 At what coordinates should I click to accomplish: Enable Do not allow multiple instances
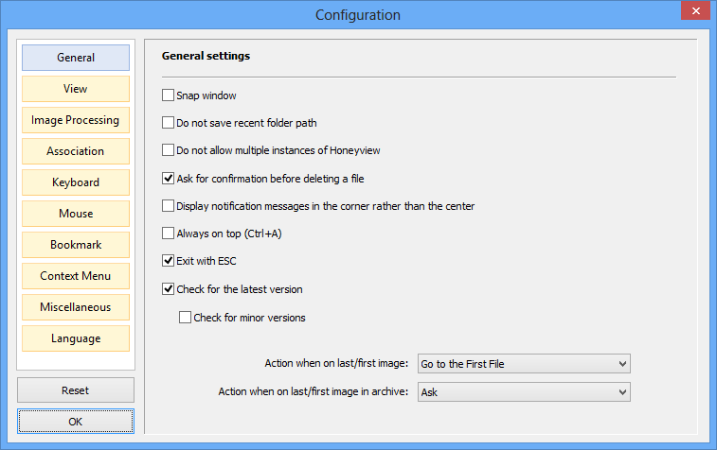tap(168, 149)
